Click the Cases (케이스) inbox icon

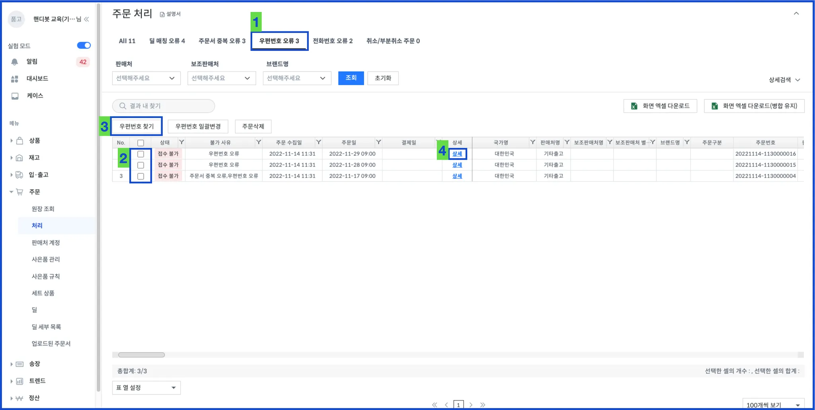[15, 96]
